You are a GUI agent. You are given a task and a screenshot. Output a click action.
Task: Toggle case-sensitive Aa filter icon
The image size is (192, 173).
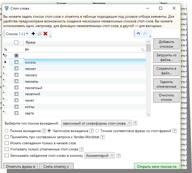27,49
